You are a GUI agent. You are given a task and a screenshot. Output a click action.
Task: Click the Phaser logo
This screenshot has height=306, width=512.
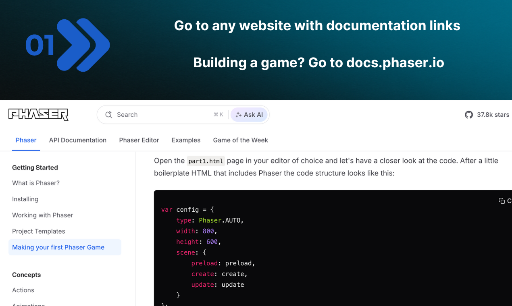click(x=38, y=115)
